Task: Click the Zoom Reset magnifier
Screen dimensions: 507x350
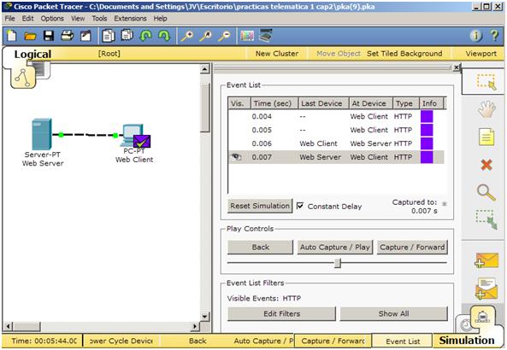Action: (x=206, y=36)
